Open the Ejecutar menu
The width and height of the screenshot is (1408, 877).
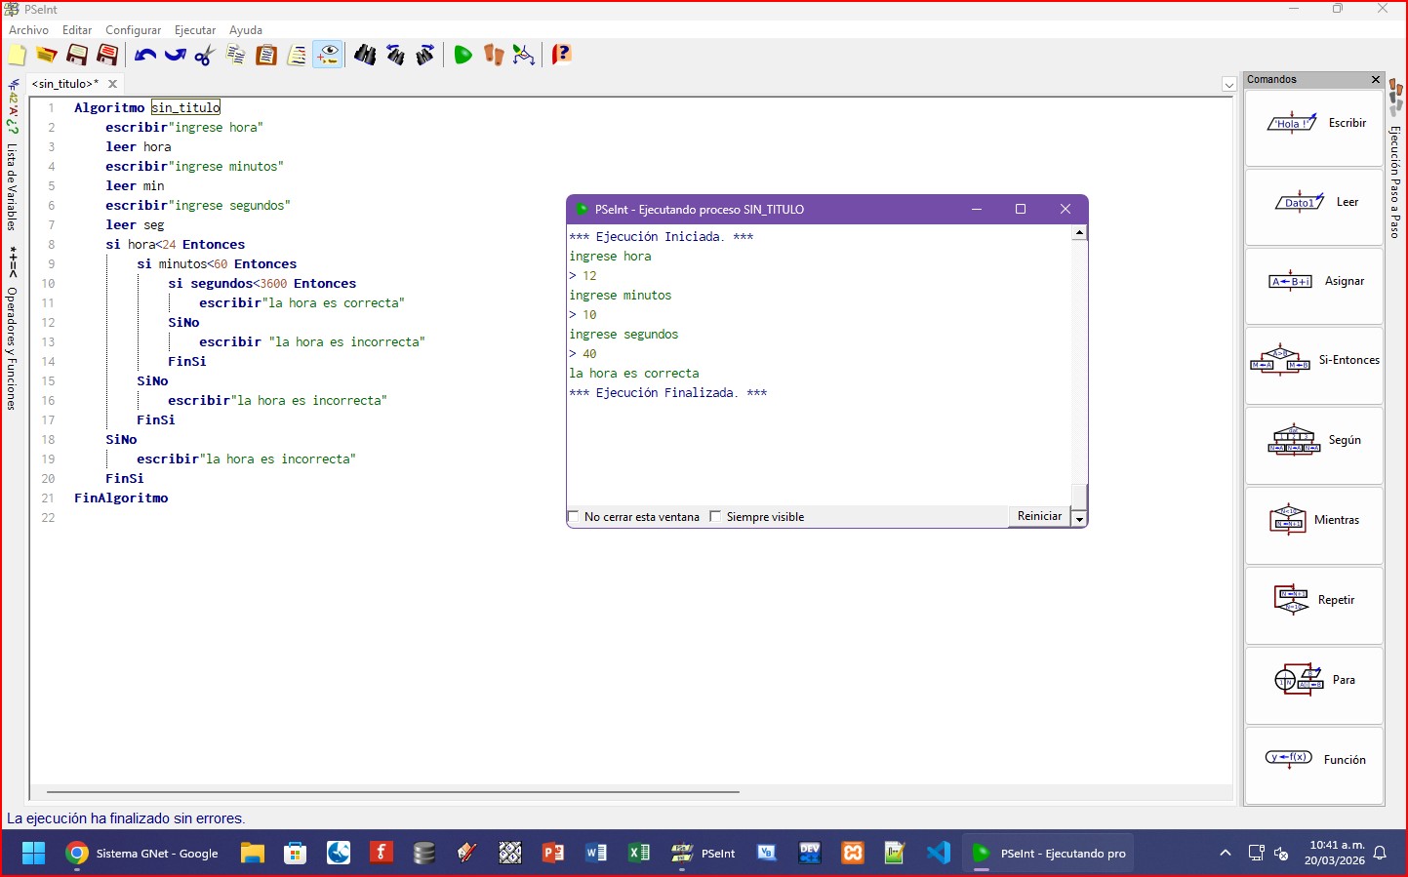click(x=195, y=30)
